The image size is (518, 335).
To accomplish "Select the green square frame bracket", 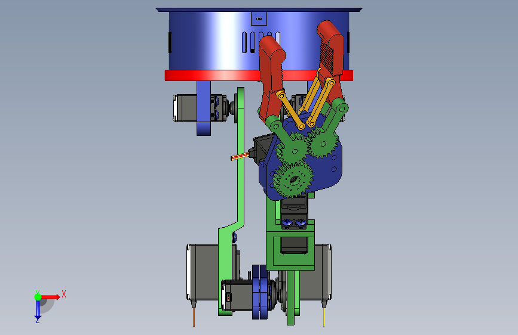I will click(x=290, y=250).
